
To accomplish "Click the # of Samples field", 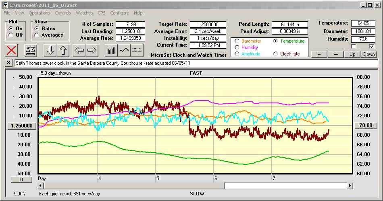I will pos(131,25).
